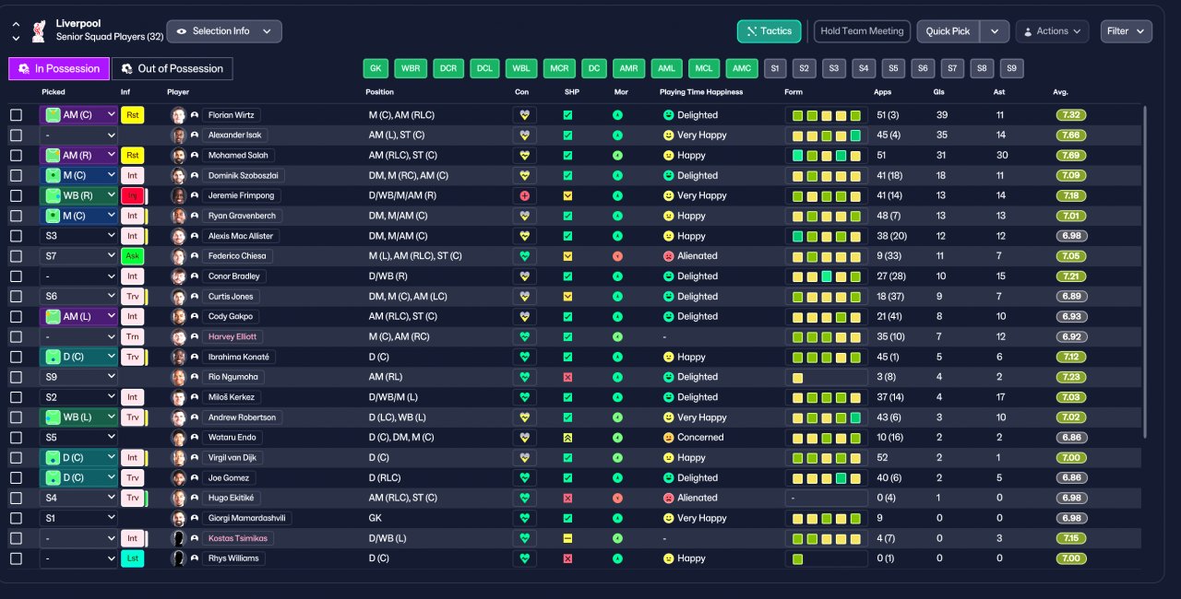
Task: Click Alexander Isak's happiness smiley icon
Action: pyautogui.click(x=668, y=135)
